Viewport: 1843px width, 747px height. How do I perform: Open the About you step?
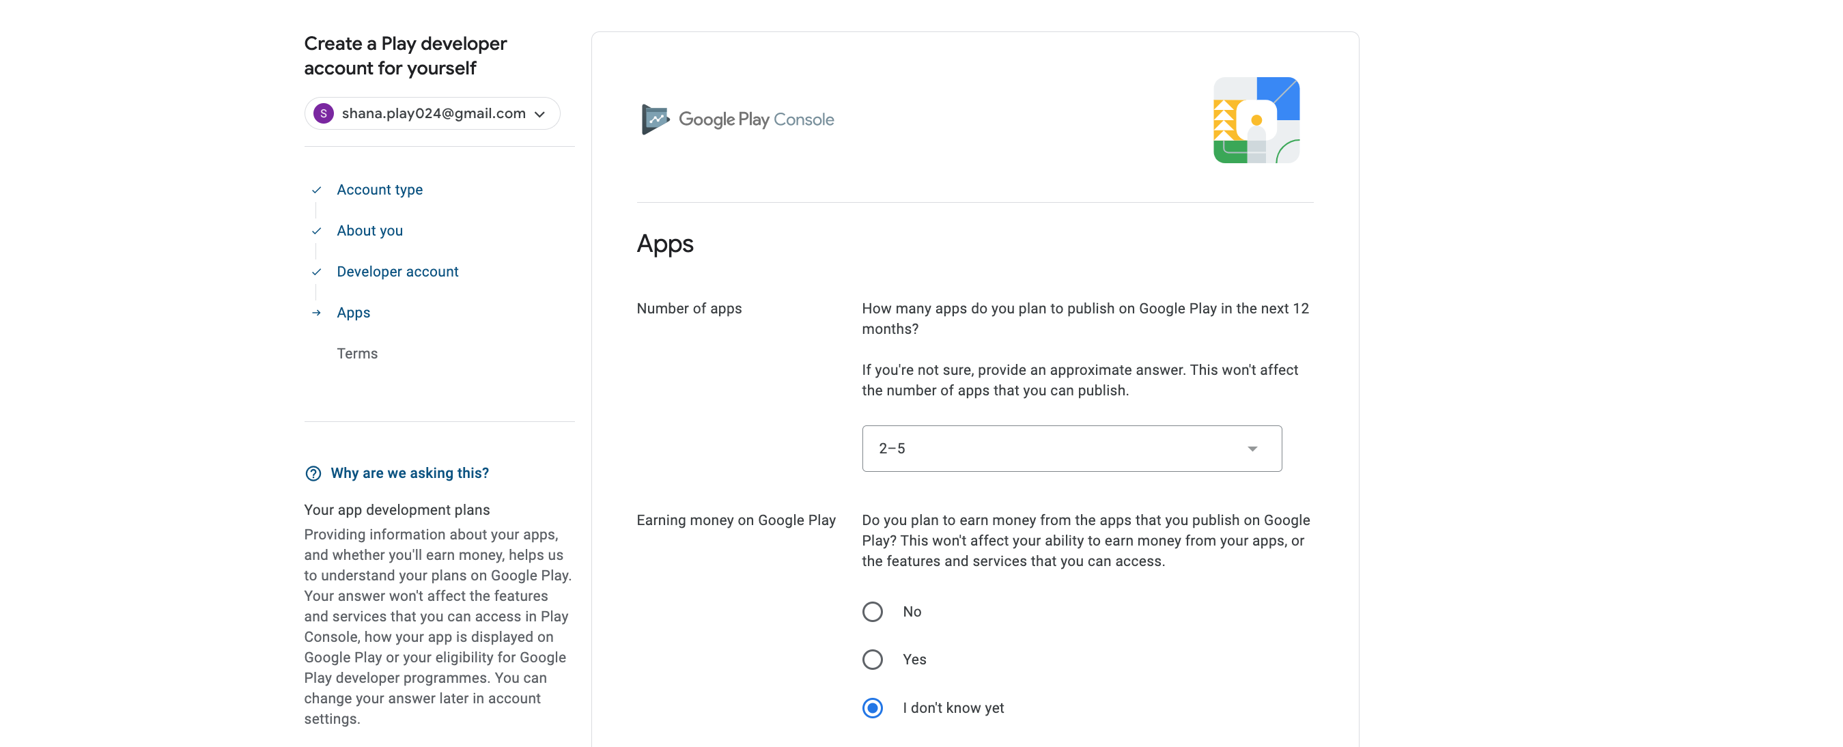click(x=369, y=230)
